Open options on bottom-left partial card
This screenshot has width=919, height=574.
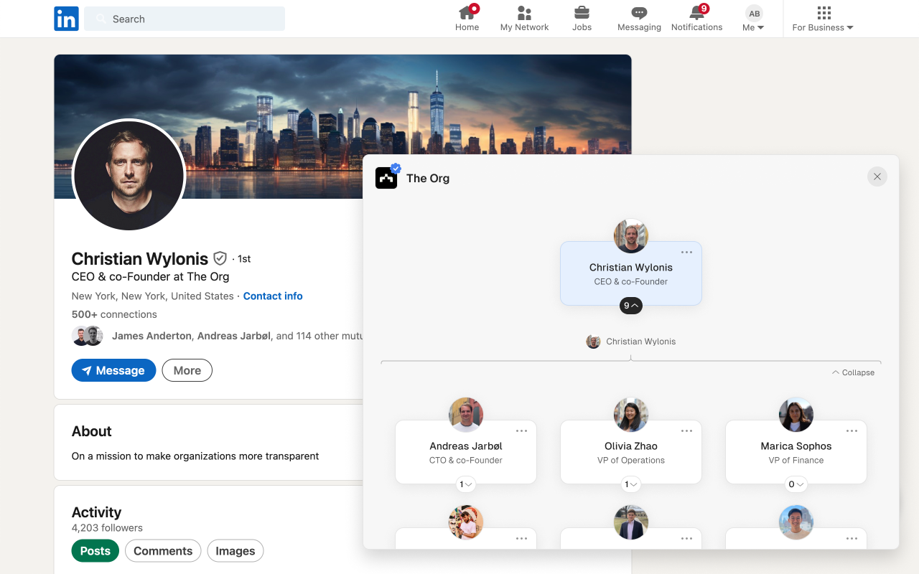[521, 538]
